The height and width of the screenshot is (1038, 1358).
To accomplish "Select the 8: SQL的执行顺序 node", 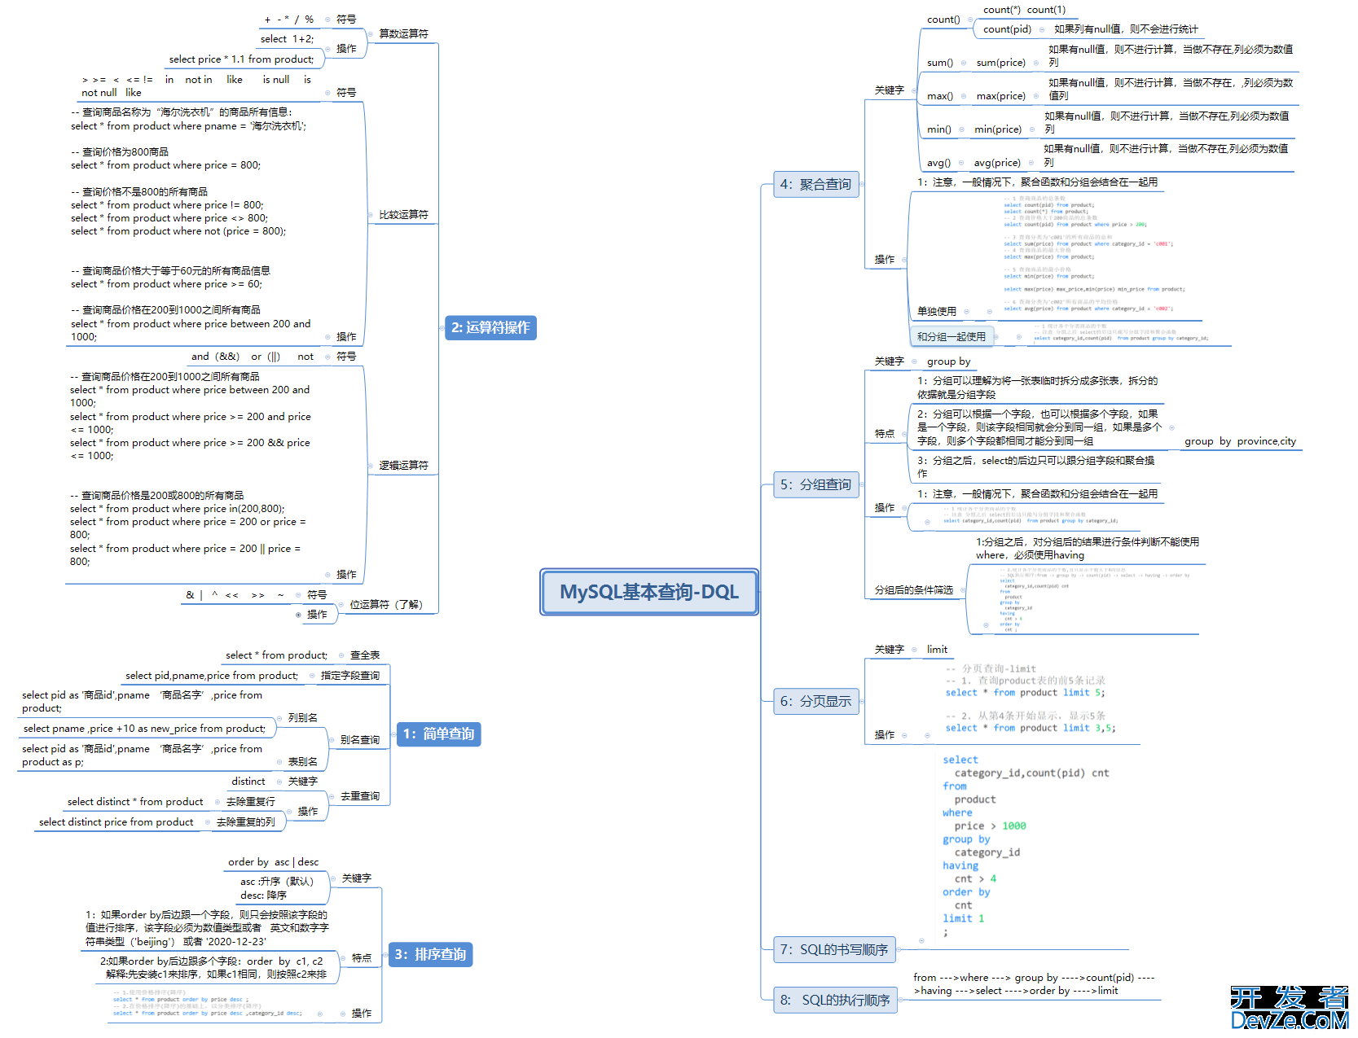I will pos(835,1000).
